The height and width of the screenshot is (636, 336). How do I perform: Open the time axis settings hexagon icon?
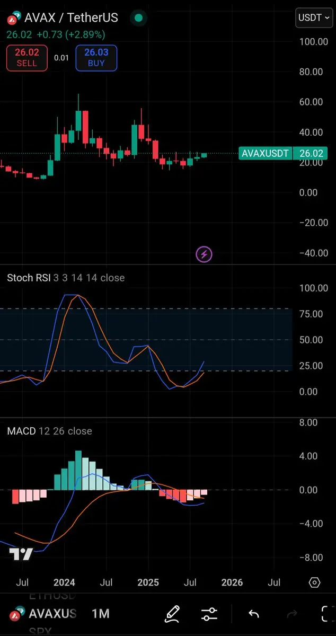pyautogui.click(x=314, y=582)
